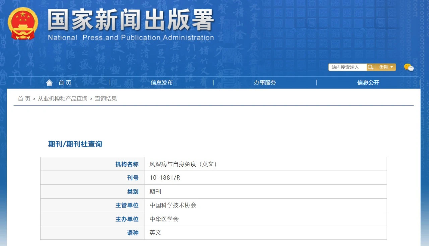
Task: Click the 国家新闻出版署 site title
Action: coord(131,21)
